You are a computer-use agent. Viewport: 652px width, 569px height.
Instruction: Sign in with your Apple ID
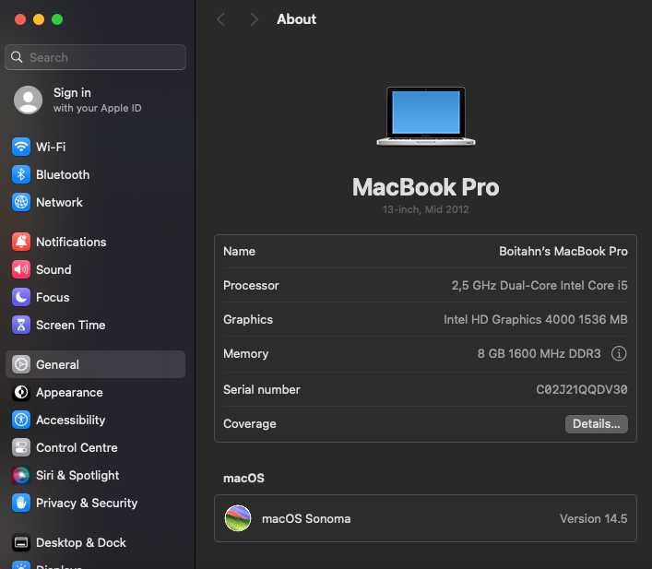pos(97,100)
